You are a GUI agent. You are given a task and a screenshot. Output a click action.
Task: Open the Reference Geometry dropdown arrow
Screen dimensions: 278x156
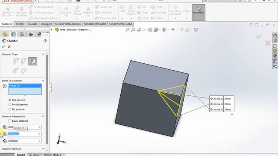pos(175,18)
